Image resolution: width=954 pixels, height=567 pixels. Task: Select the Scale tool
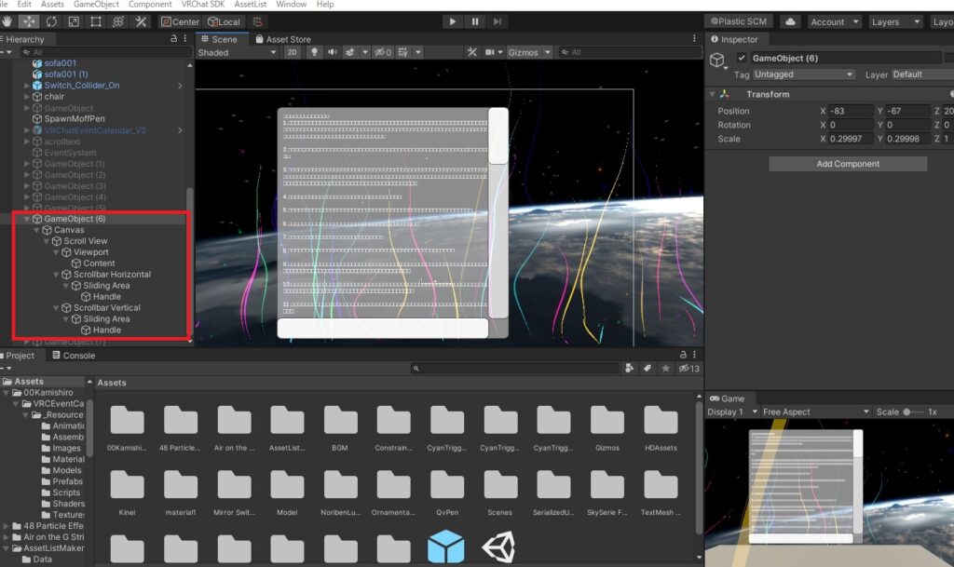[73, 21]
